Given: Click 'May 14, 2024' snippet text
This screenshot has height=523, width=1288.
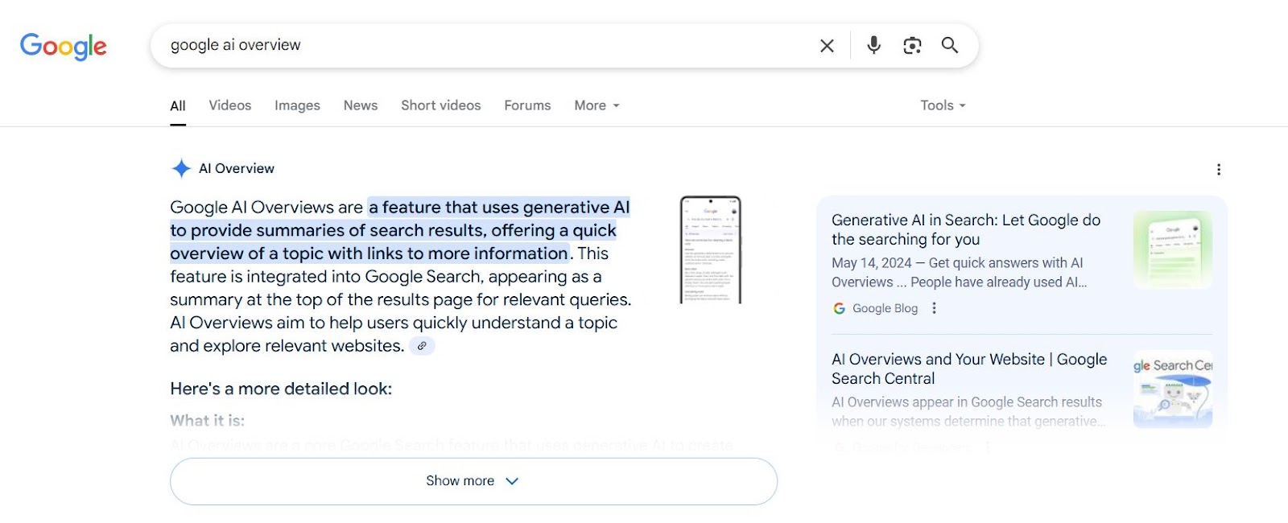Looking at the screenshot, I should click(872, 263).
